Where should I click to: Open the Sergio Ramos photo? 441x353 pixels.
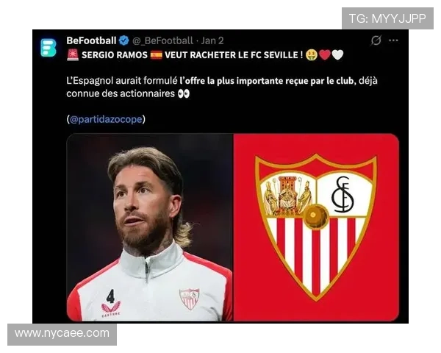click(x=150, y=227)
